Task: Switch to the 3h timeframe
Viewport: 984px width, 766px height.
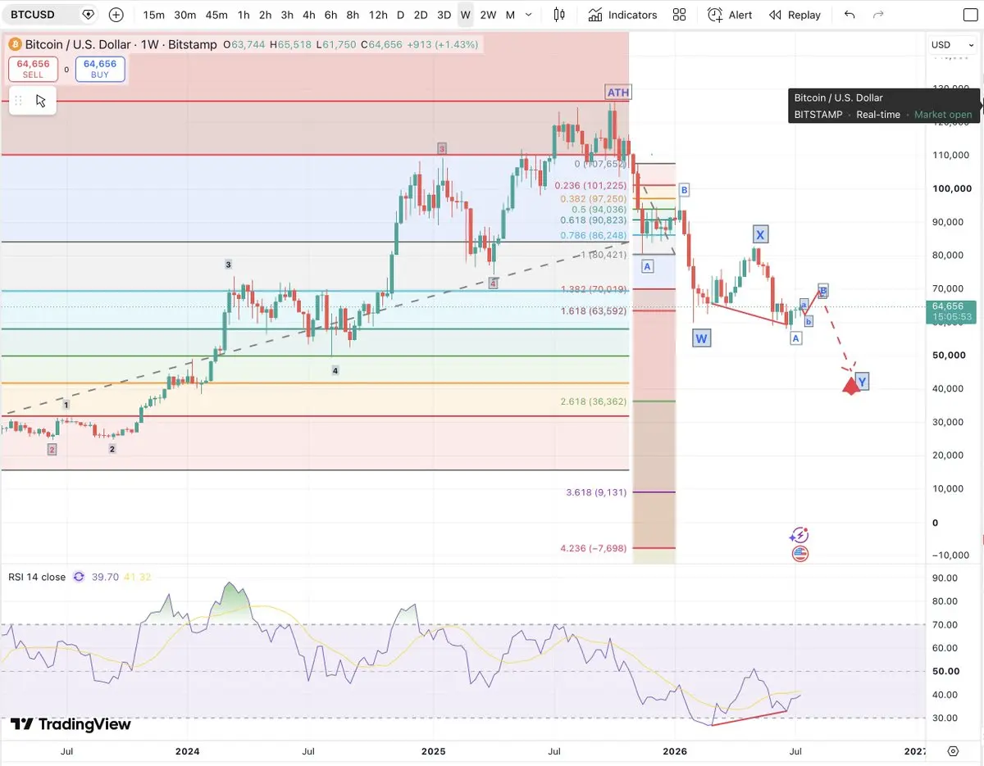Action: [287, 15]
